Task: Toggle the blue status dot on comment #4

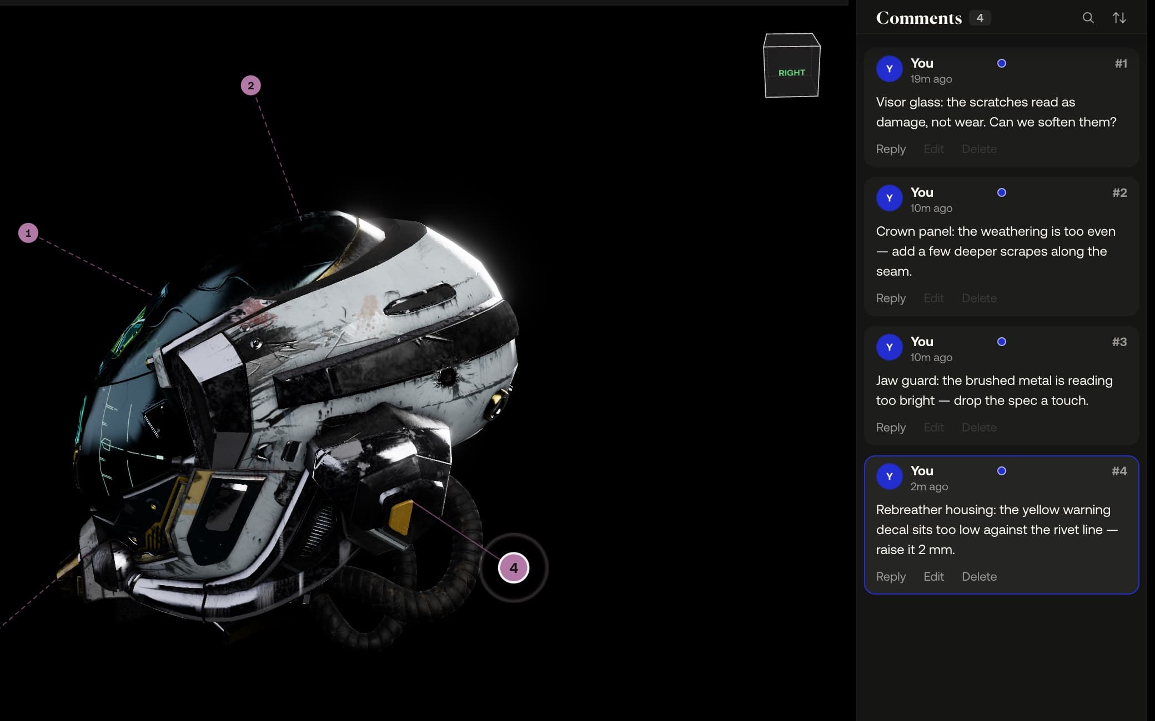Action: pos(1002,471)
